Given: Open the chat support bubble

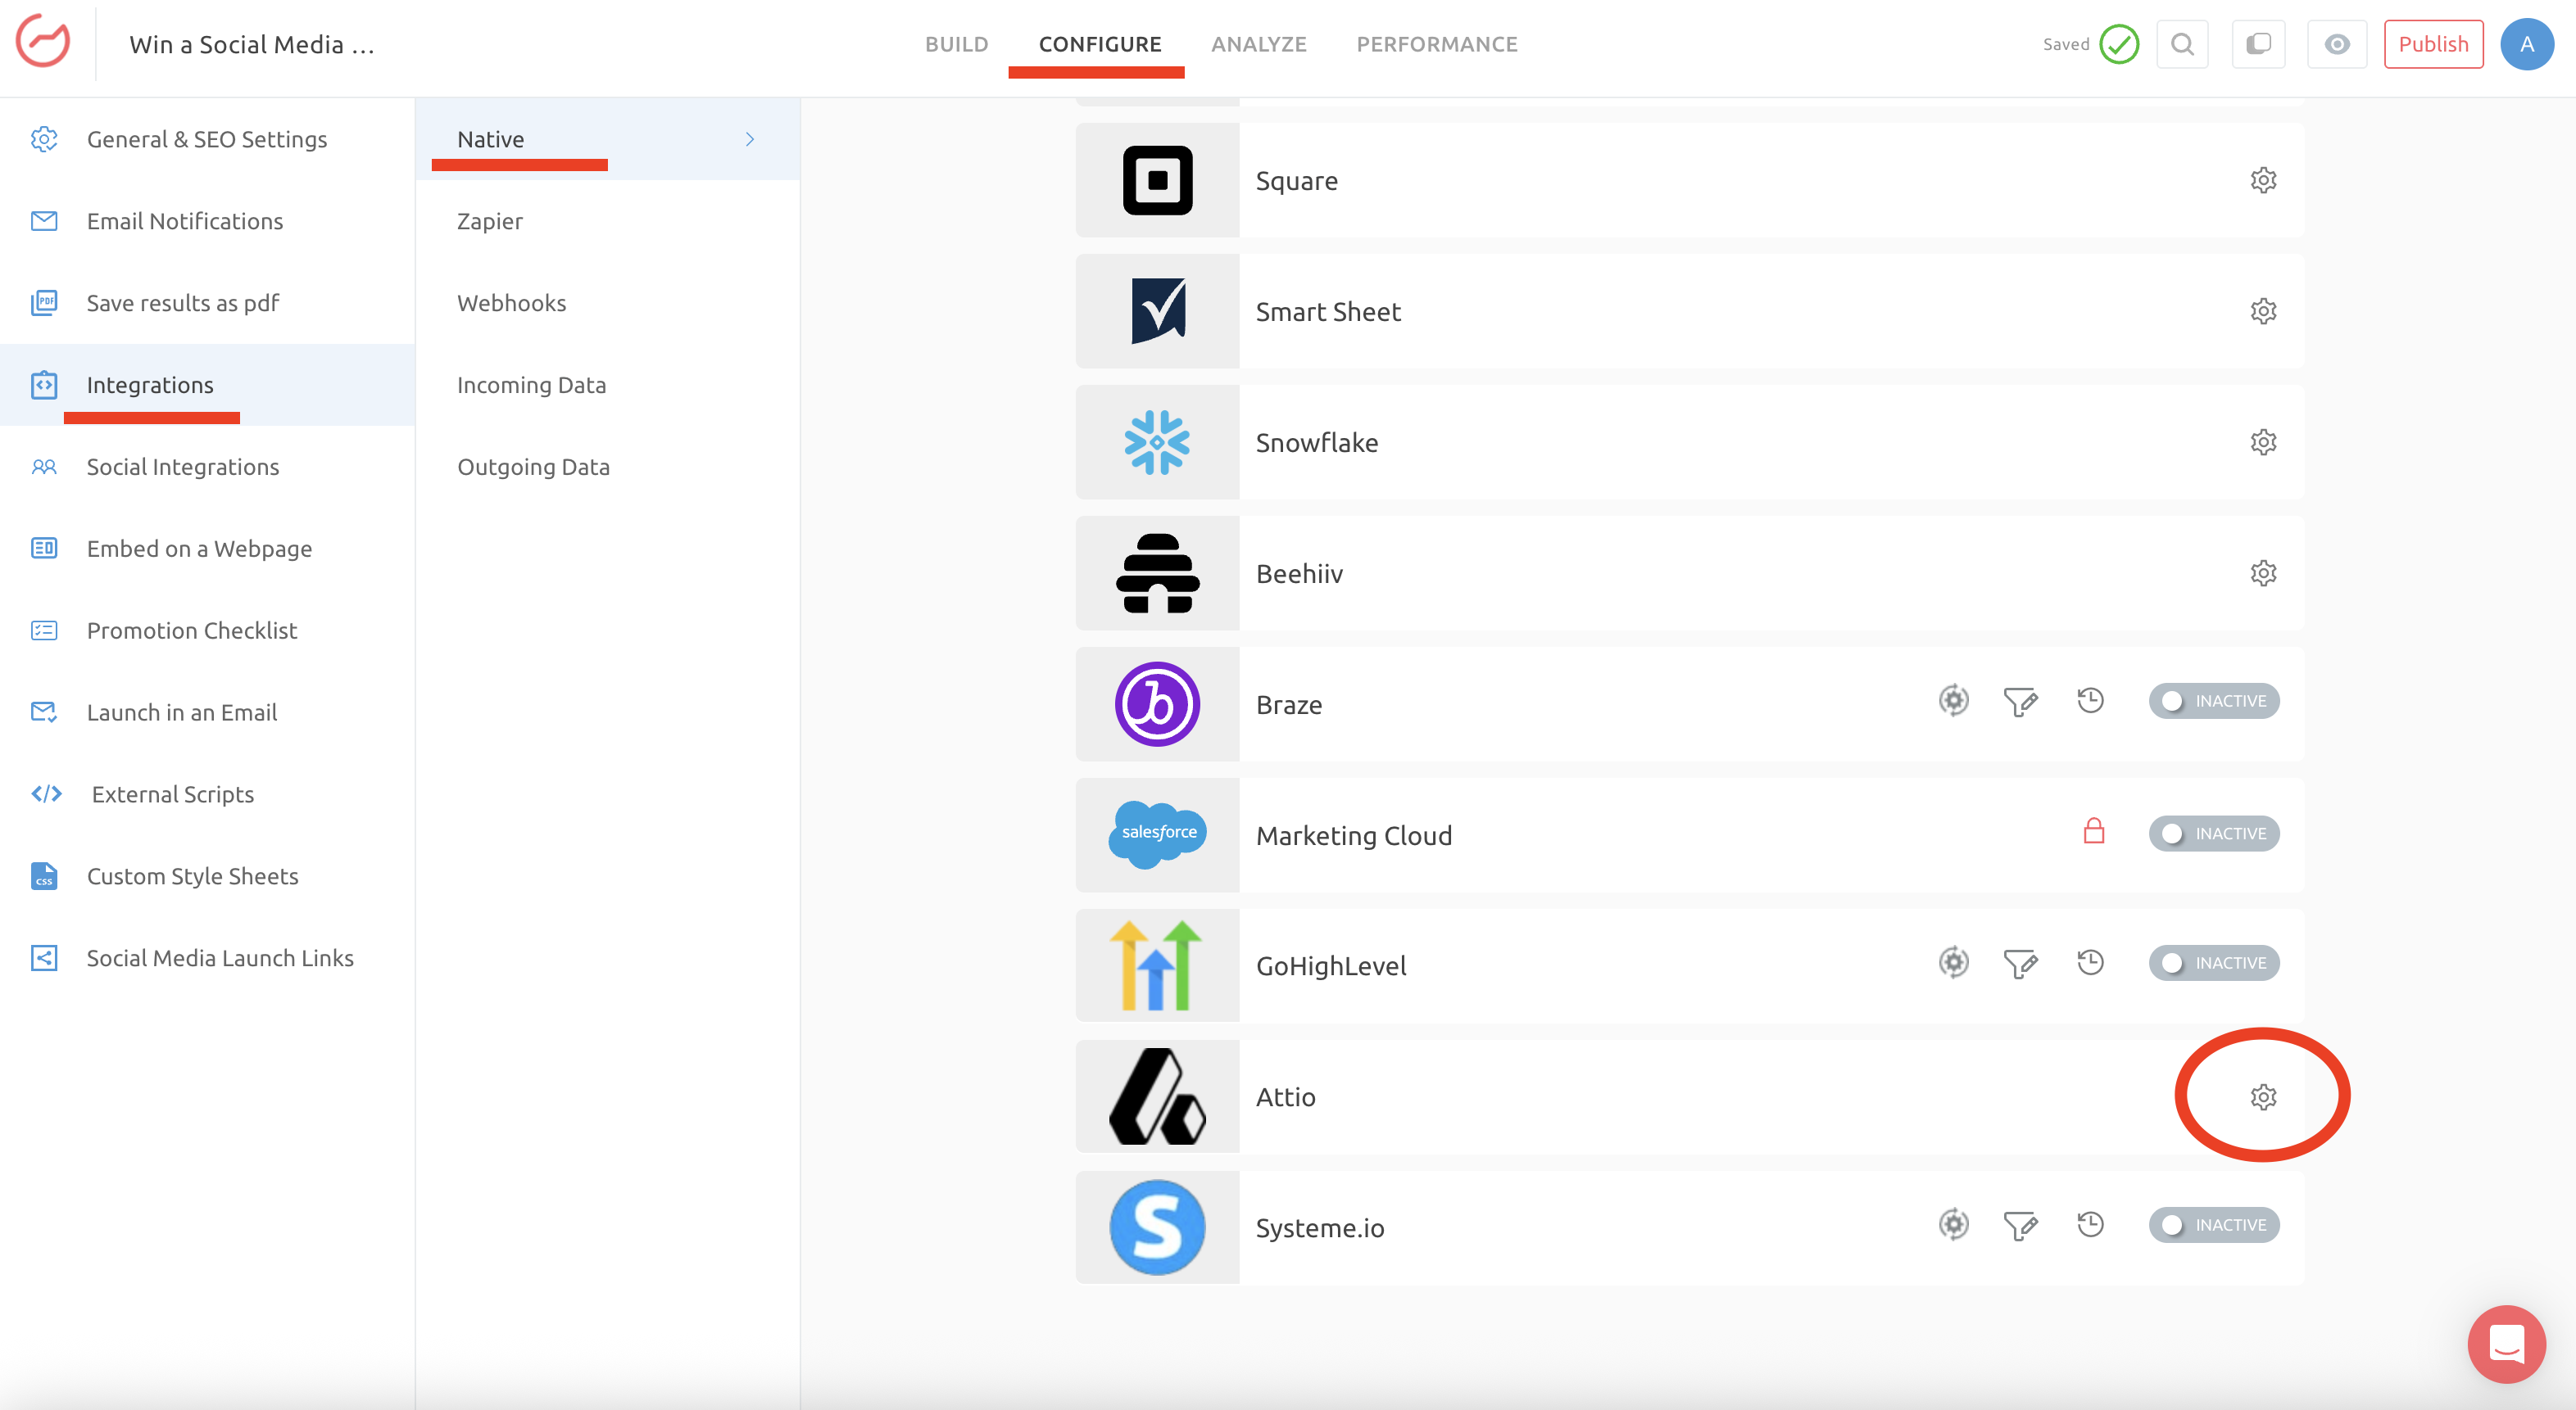Looking at the screenshot, I should pos(2506,1343).
